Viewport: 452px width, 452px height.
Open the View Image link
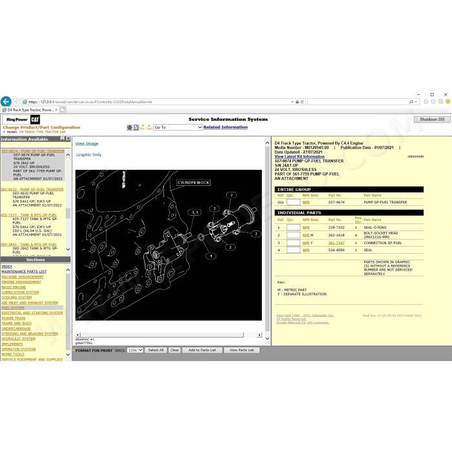87,143
